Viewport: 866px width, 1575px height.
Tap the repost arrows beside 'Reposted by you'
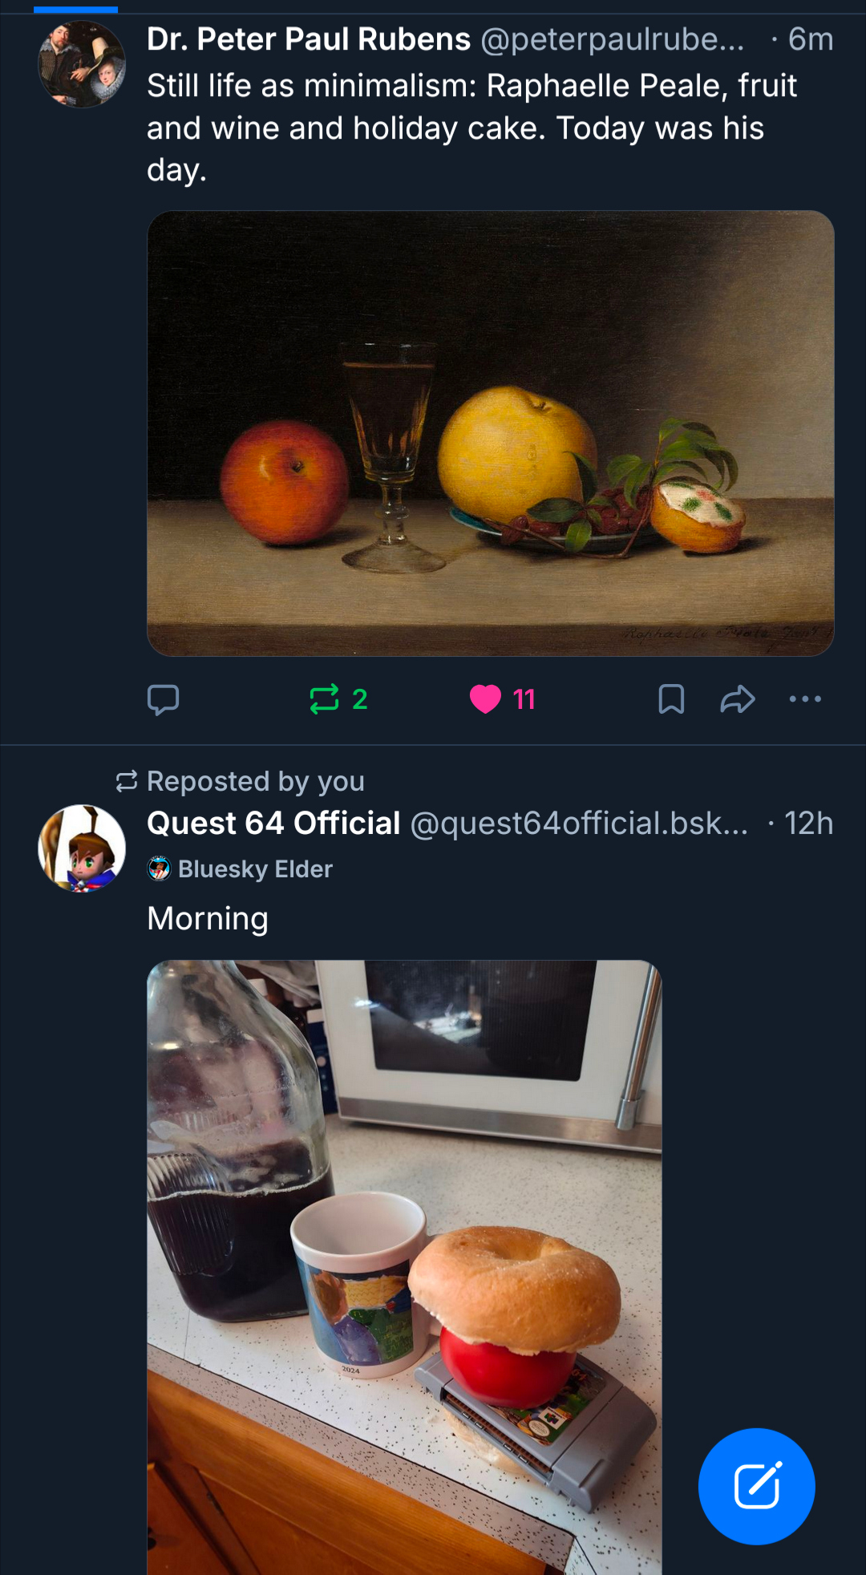[127, 781]
